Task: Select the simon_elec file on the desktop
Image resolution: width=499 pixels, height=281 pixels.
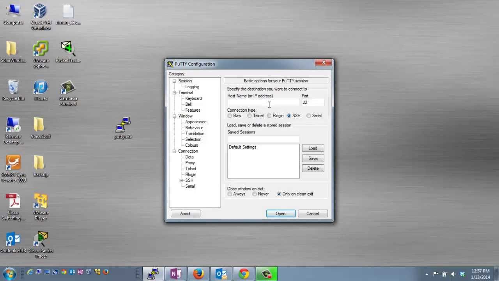Action: 68,14
